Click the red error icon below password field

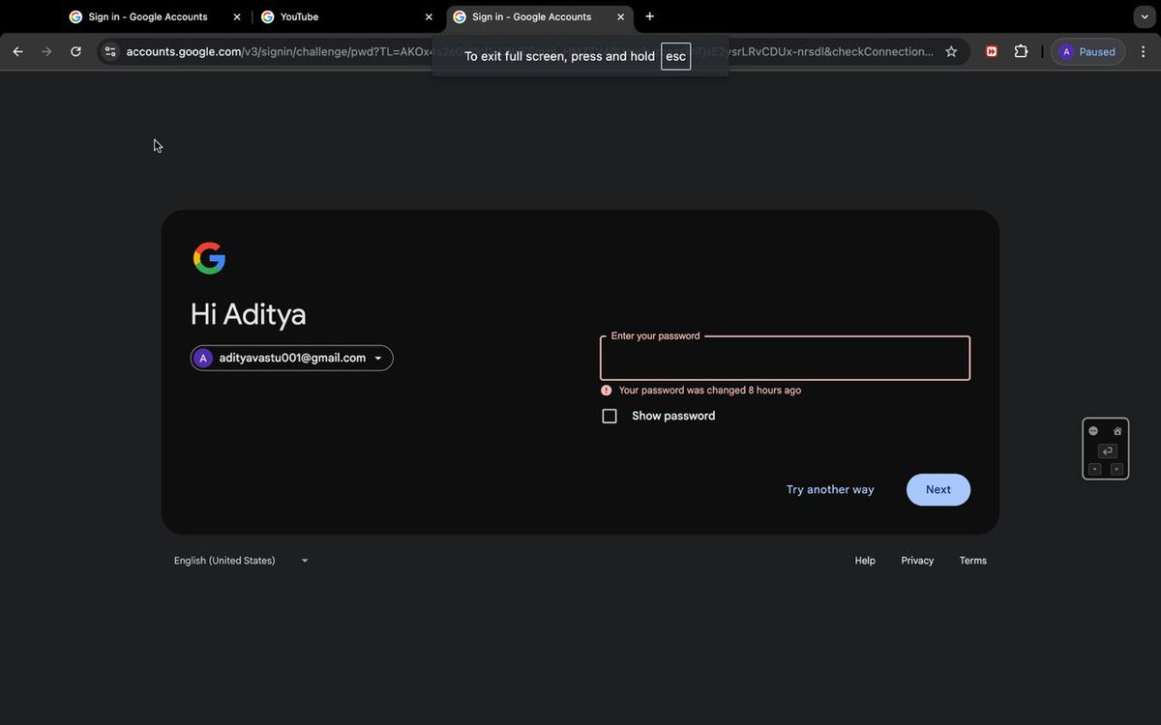click(606, 391)
